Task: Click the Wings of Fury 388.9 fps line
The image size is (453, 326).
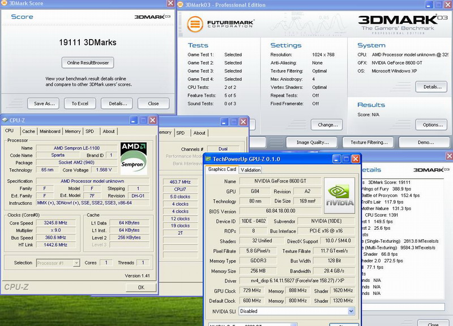Action: 386,189
